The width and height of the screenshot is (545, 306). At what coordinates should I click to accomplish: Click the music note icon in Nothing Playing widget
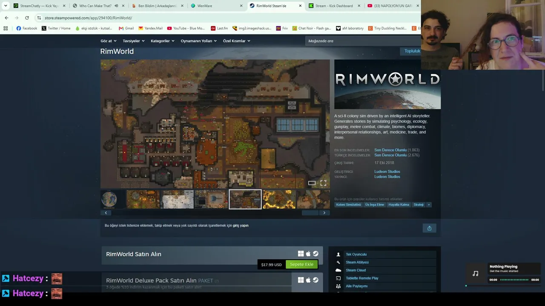pos(476,273)
